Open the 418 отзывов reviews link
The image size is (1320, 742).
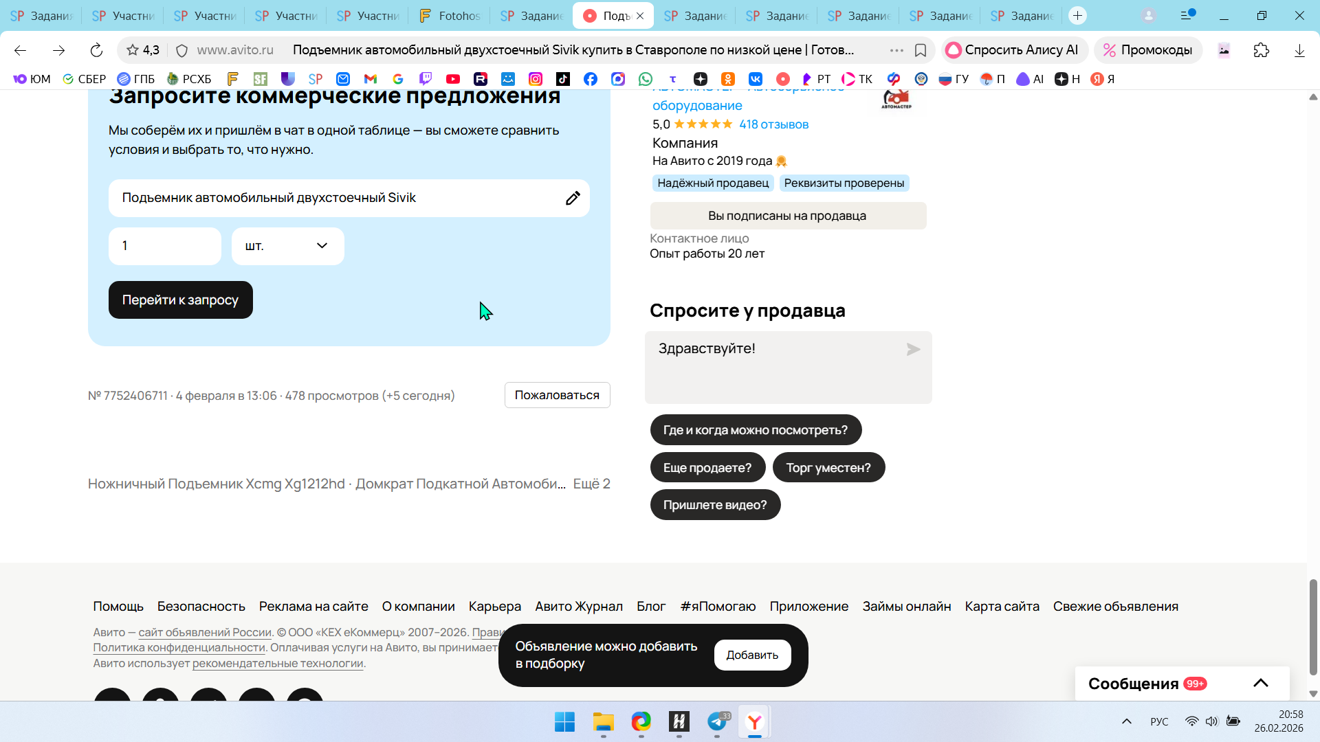pos(773,124)
